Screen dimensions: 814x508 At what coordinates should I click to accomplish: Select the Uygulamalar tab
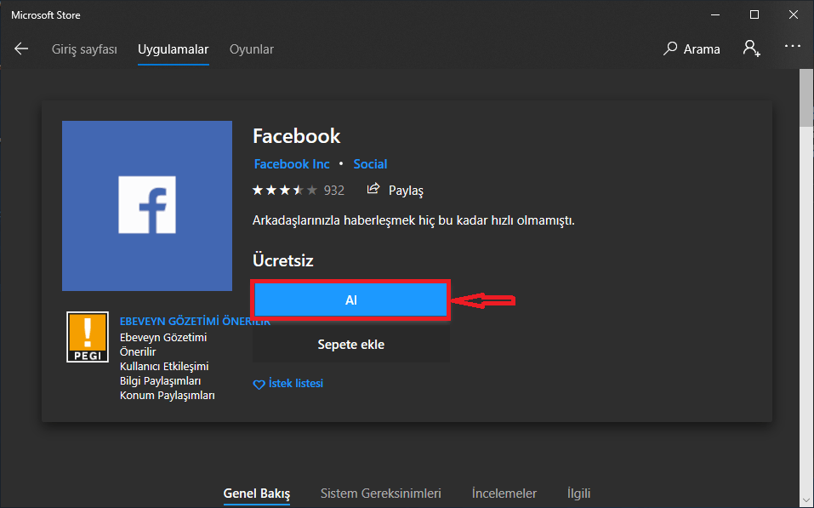tap(174, 49)
